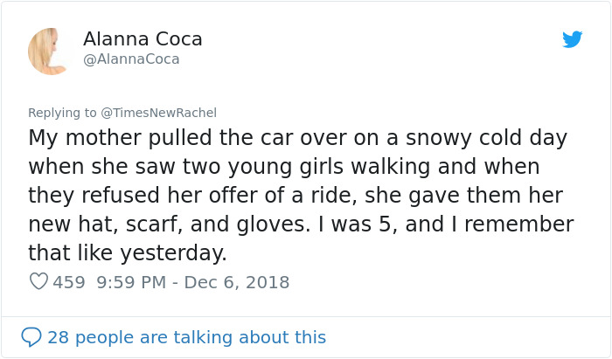Click the blank area right of the date
Image resolution: width=612 pixels, height=359 pixels.
(x=437, y=282)
